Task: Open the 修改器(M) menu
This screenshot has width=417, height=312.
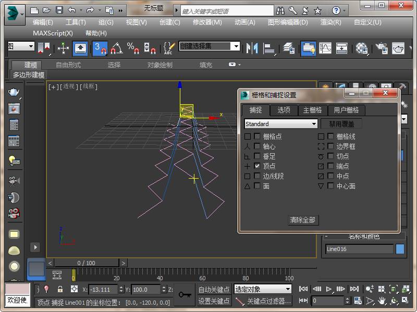Action: pyautogui.click(x=207, y=22)
